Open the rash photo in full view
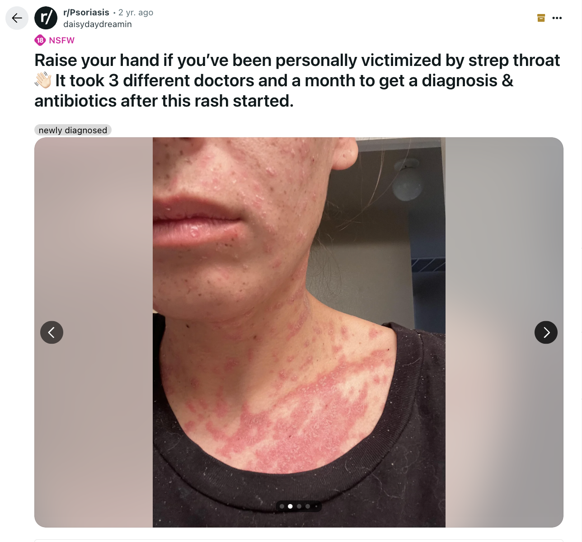The width and height of the screenshot is (582, 542). coord(299,332)
